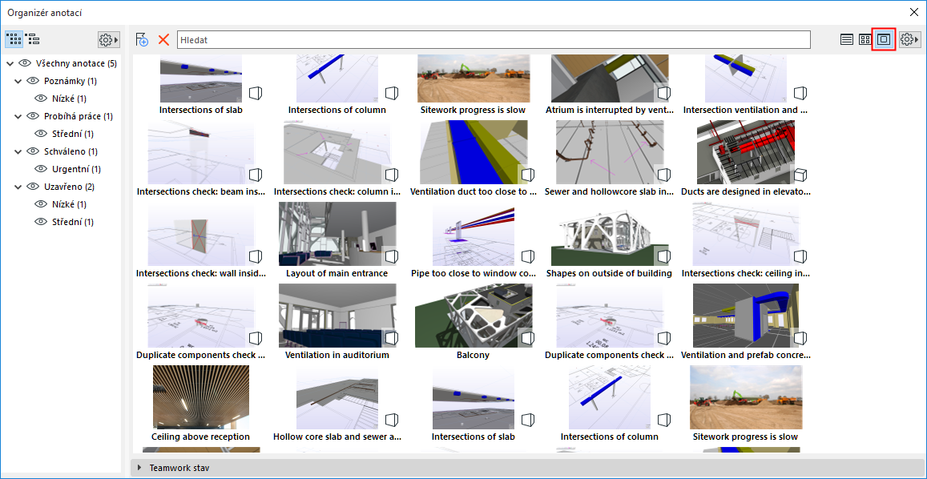Click 3D view icon on Layout of main entrance
The width and height of the screenshot is (927, 479).
click(391, 256)
